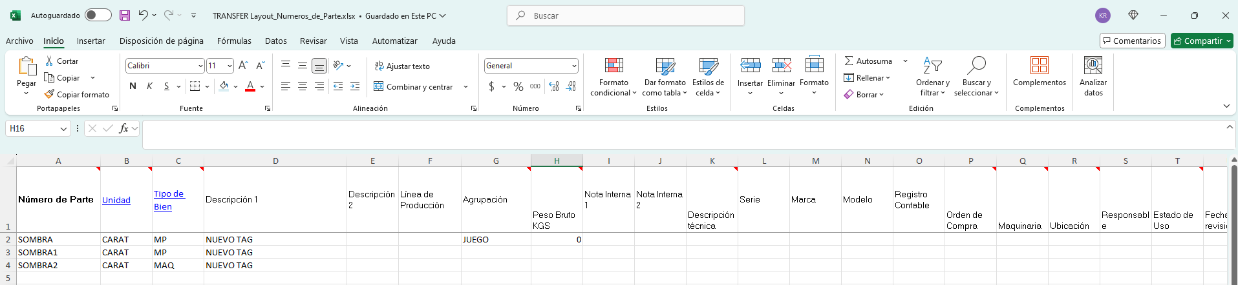Open the font size dropdown

click(229, 66)
